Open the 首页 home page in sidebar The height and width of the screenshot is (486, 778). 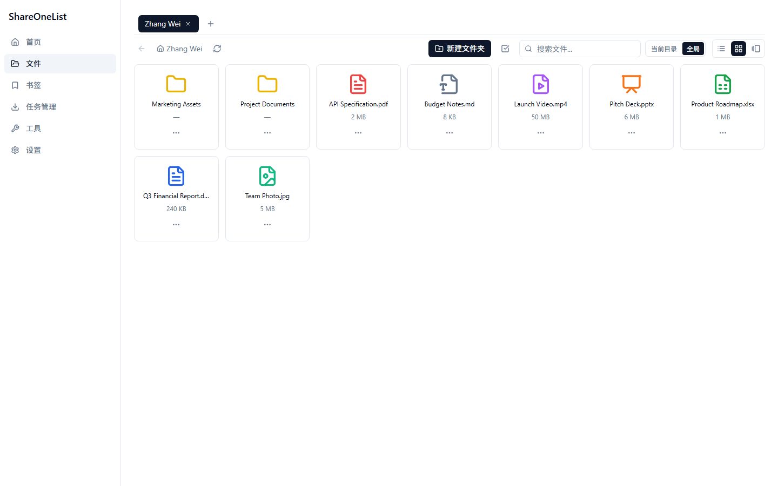pos(60,42)
